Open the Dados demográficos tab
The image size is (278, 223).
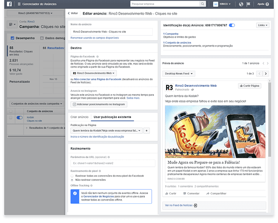coord(53,38)
